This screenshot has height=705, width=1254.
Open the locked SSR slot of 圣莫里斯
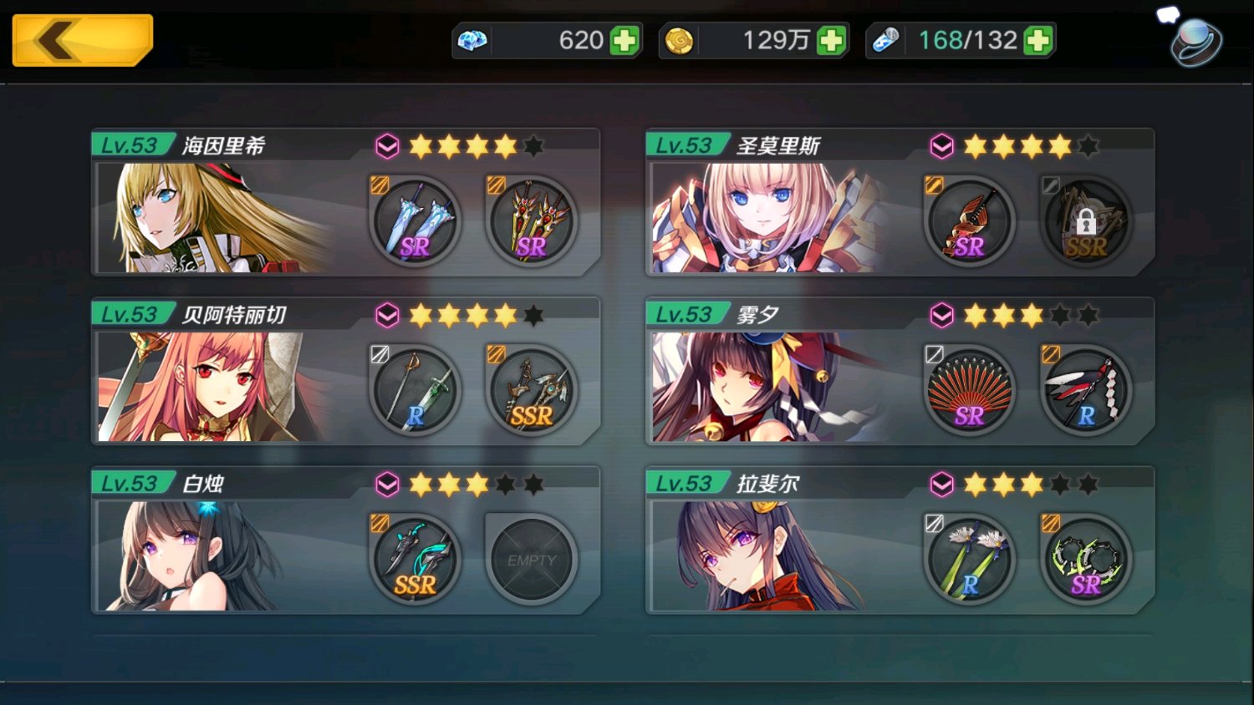pos(1086,222)
